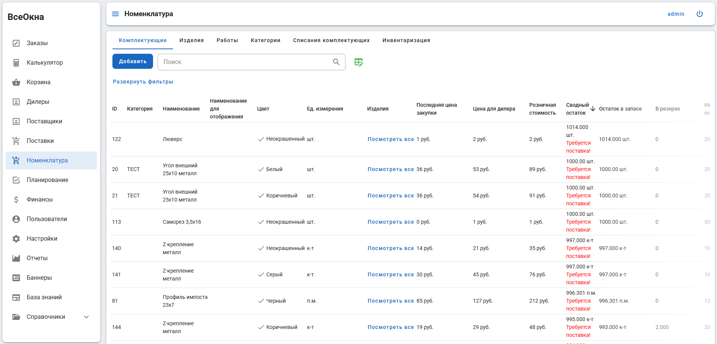Click the Баннеры sidebar icon
The width and height of the screenshot is (717, 344).
16,278
